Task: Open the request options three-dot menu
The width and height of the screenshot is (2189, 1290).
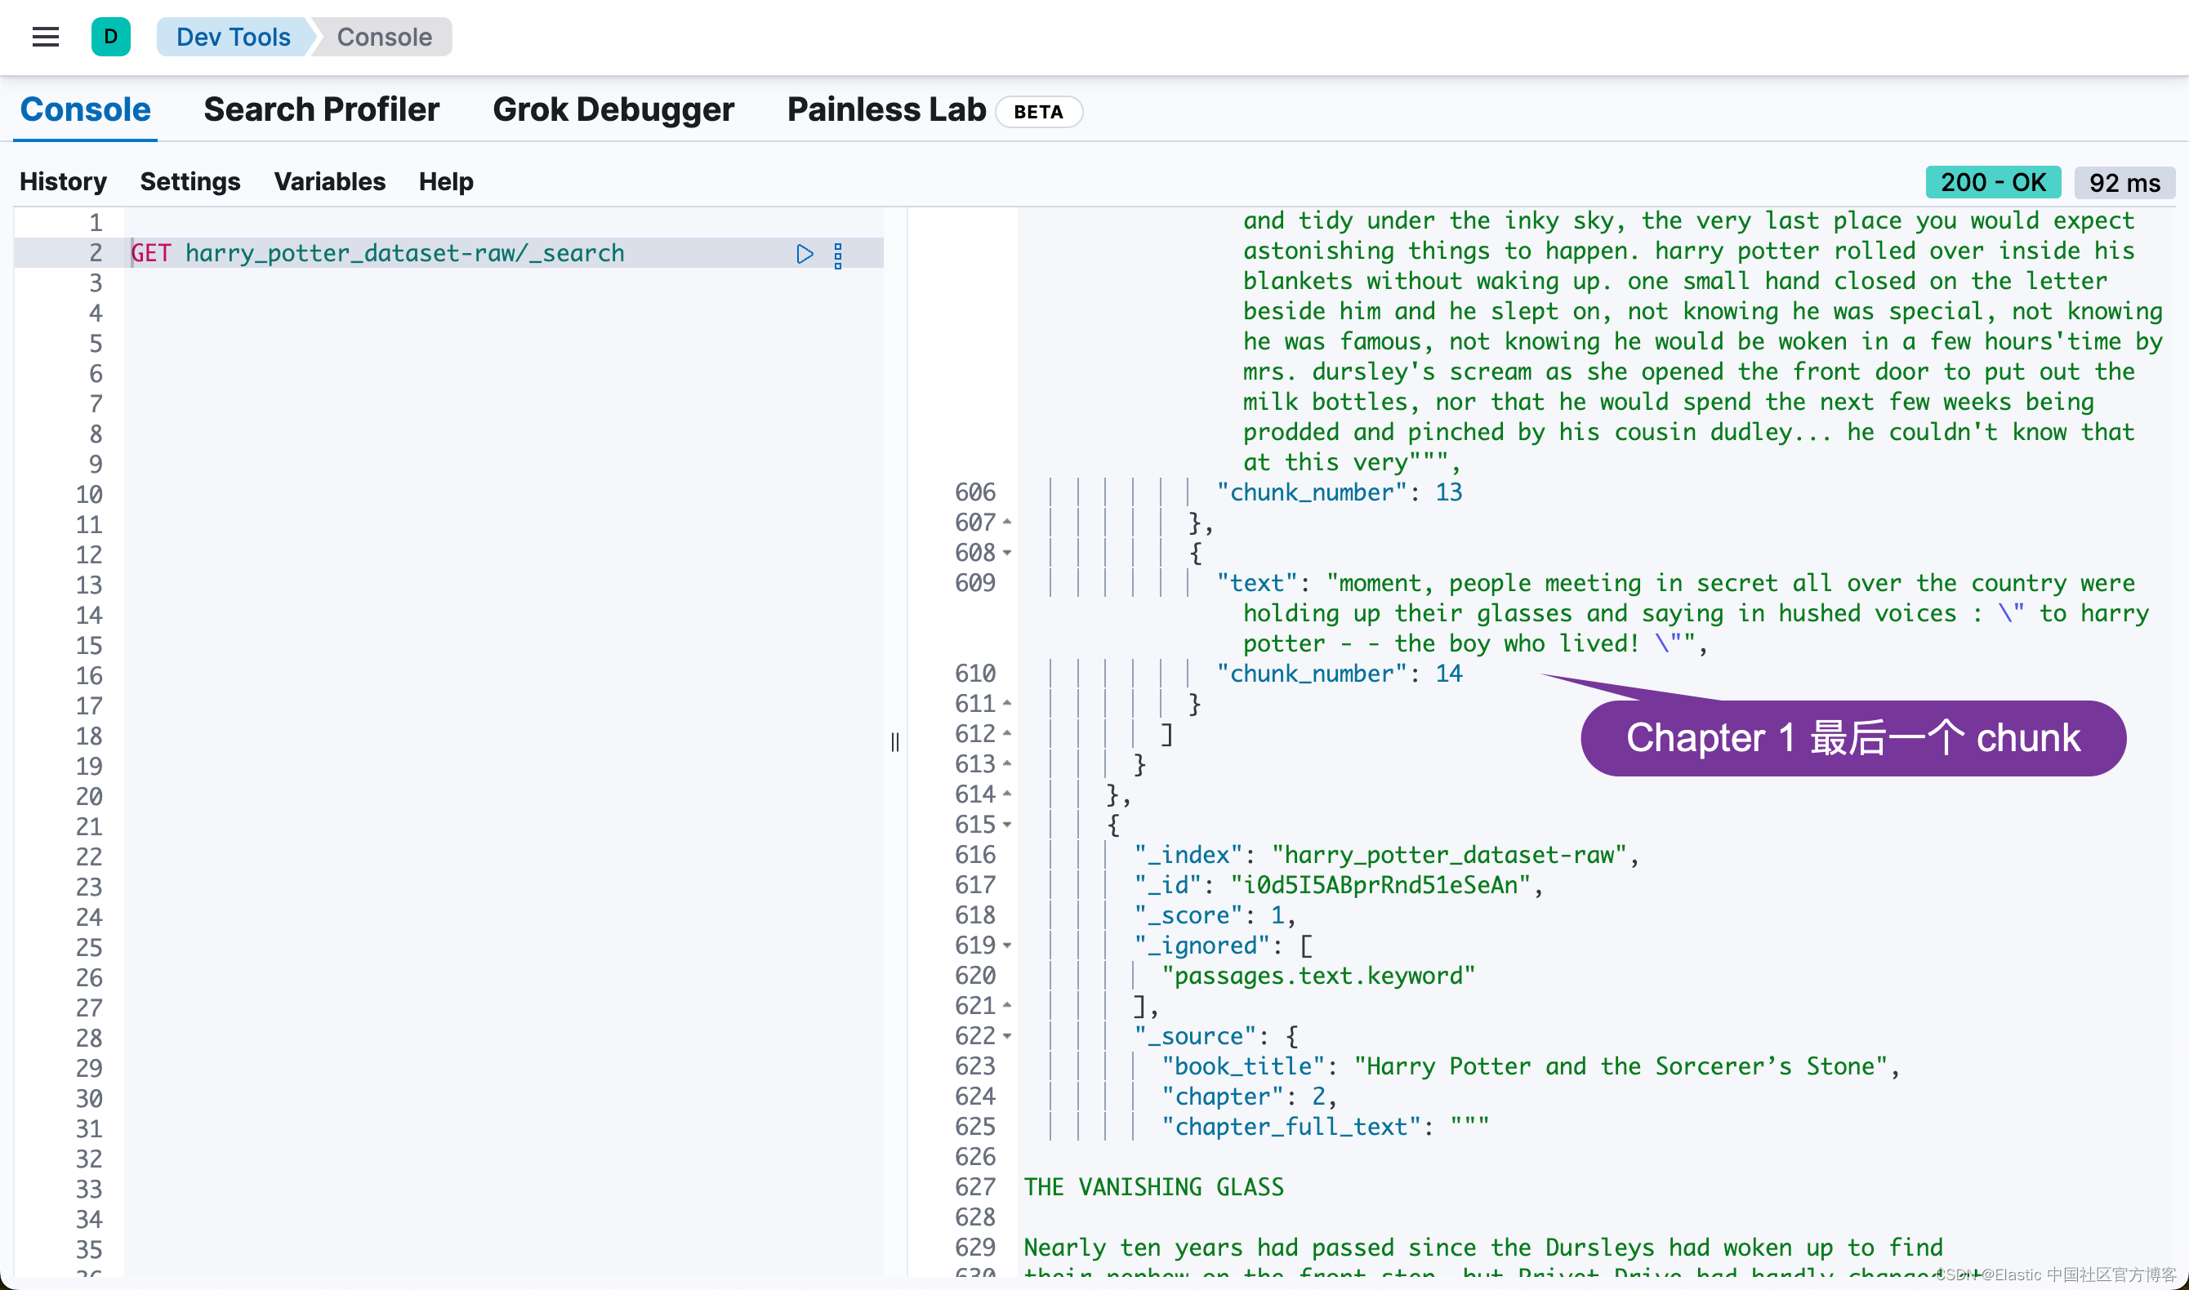Action: coord(838,256)
